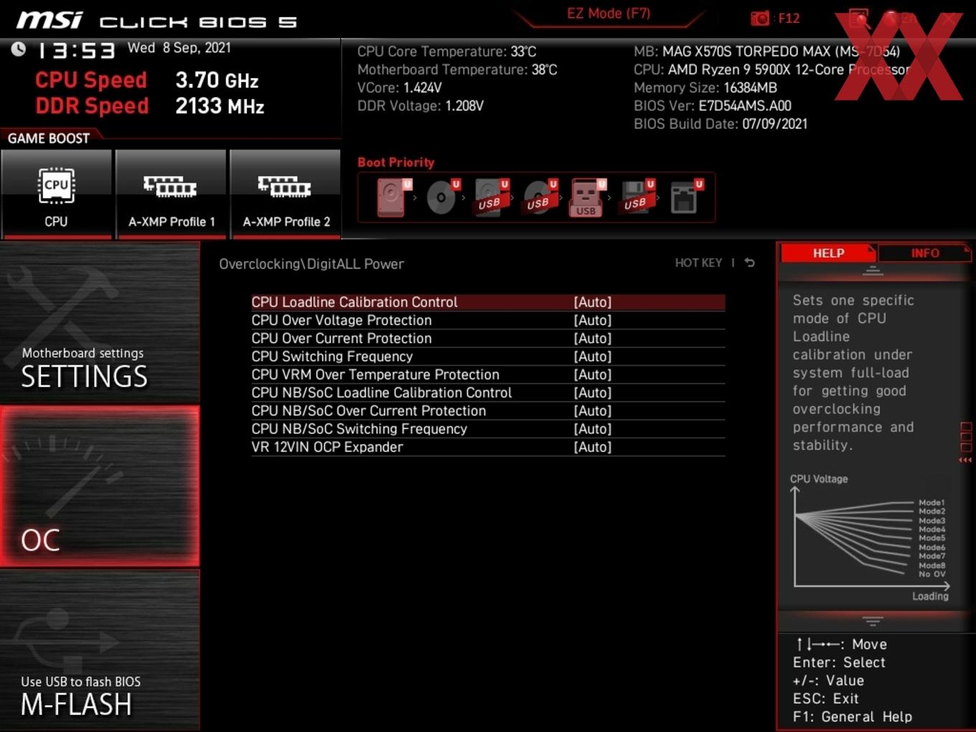The height and width of the screenshot is (732, 976).
Task: Switch to the HELP tab
Action: pyautogui.click(x=827, y=253)
